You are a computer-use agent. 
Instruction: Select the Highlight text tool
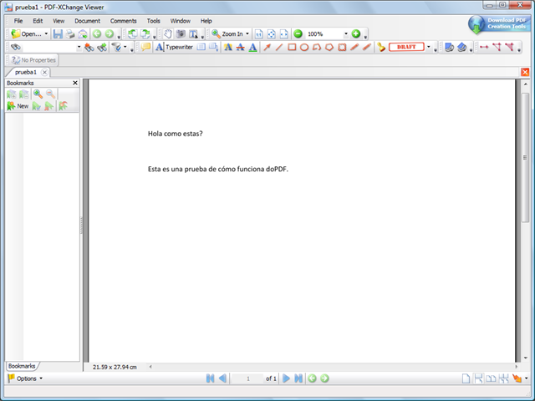[x=228, y=47]
